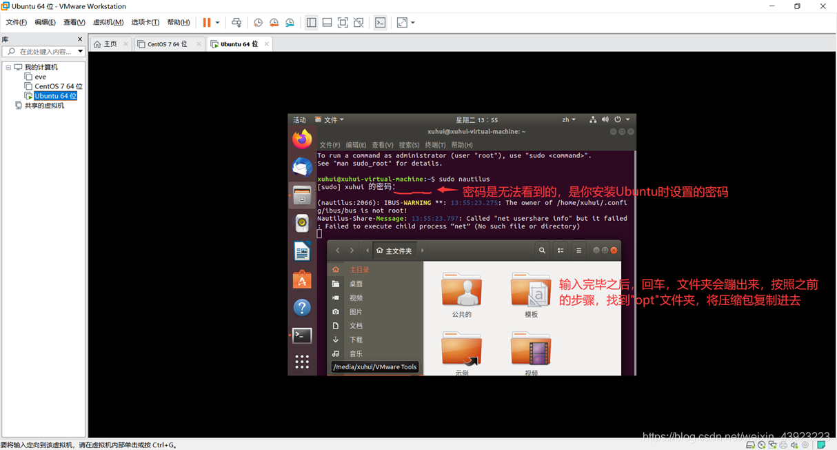
Task: Open terminal 搜索(S) menu
Action: pos(409,145)
